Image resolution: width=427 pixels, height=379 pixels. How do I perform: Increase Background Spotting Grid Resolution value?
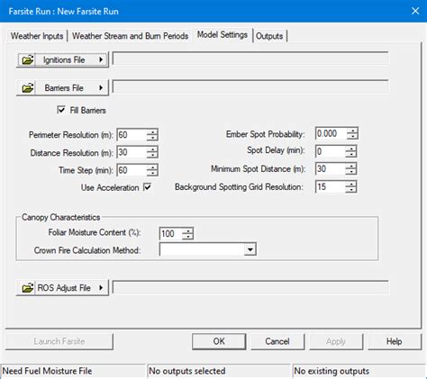click(350, 184)
